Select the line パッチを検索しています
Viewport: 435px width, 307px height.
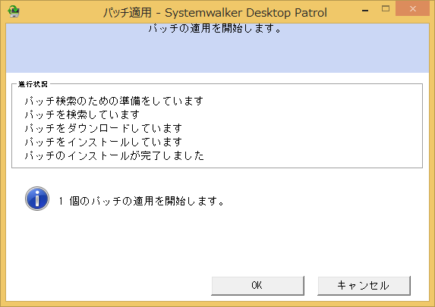(x=82, y=114)
